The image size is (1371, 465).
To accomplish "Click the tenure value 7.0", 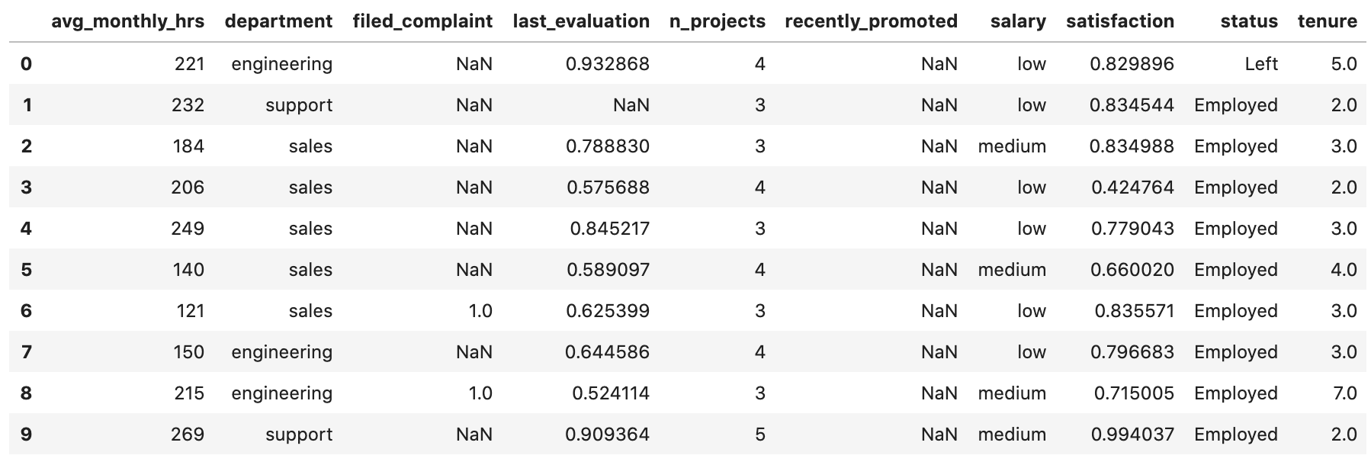I will (x=1344, y=393).
